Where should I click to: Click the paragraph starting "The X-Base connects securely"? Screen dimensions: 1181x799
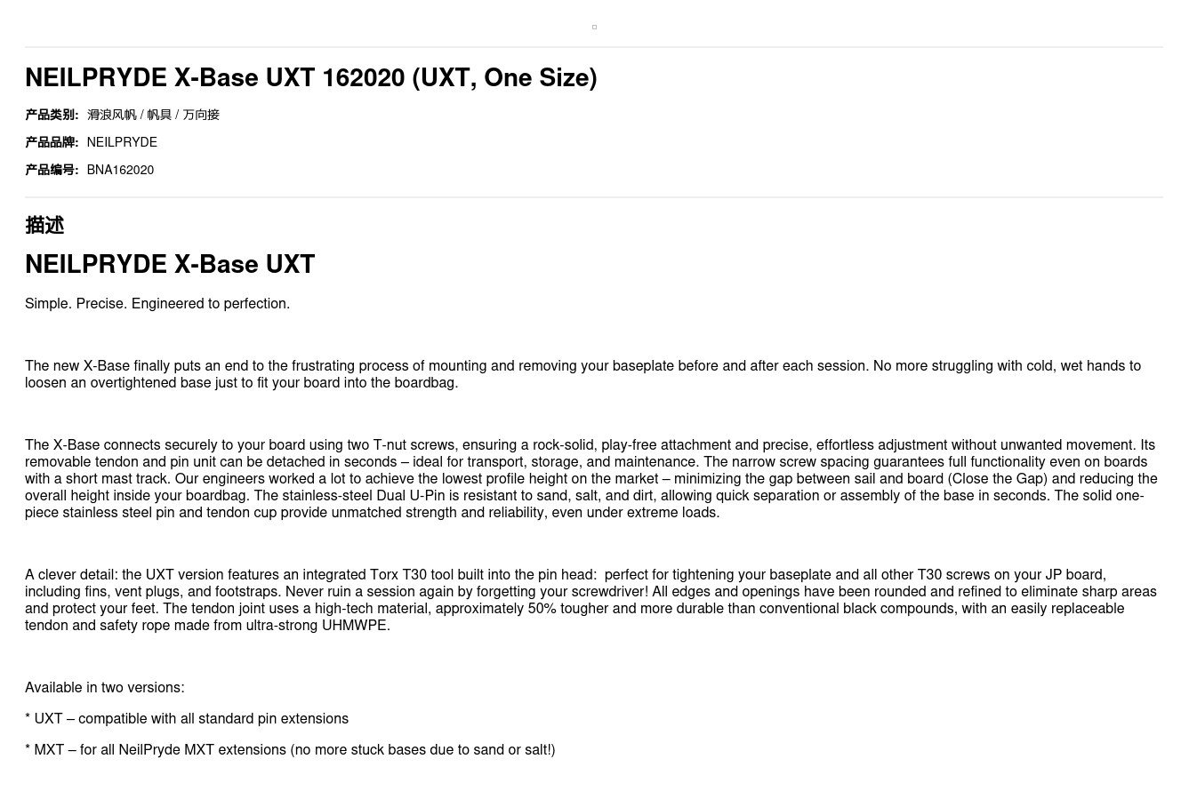click(590, 479)
